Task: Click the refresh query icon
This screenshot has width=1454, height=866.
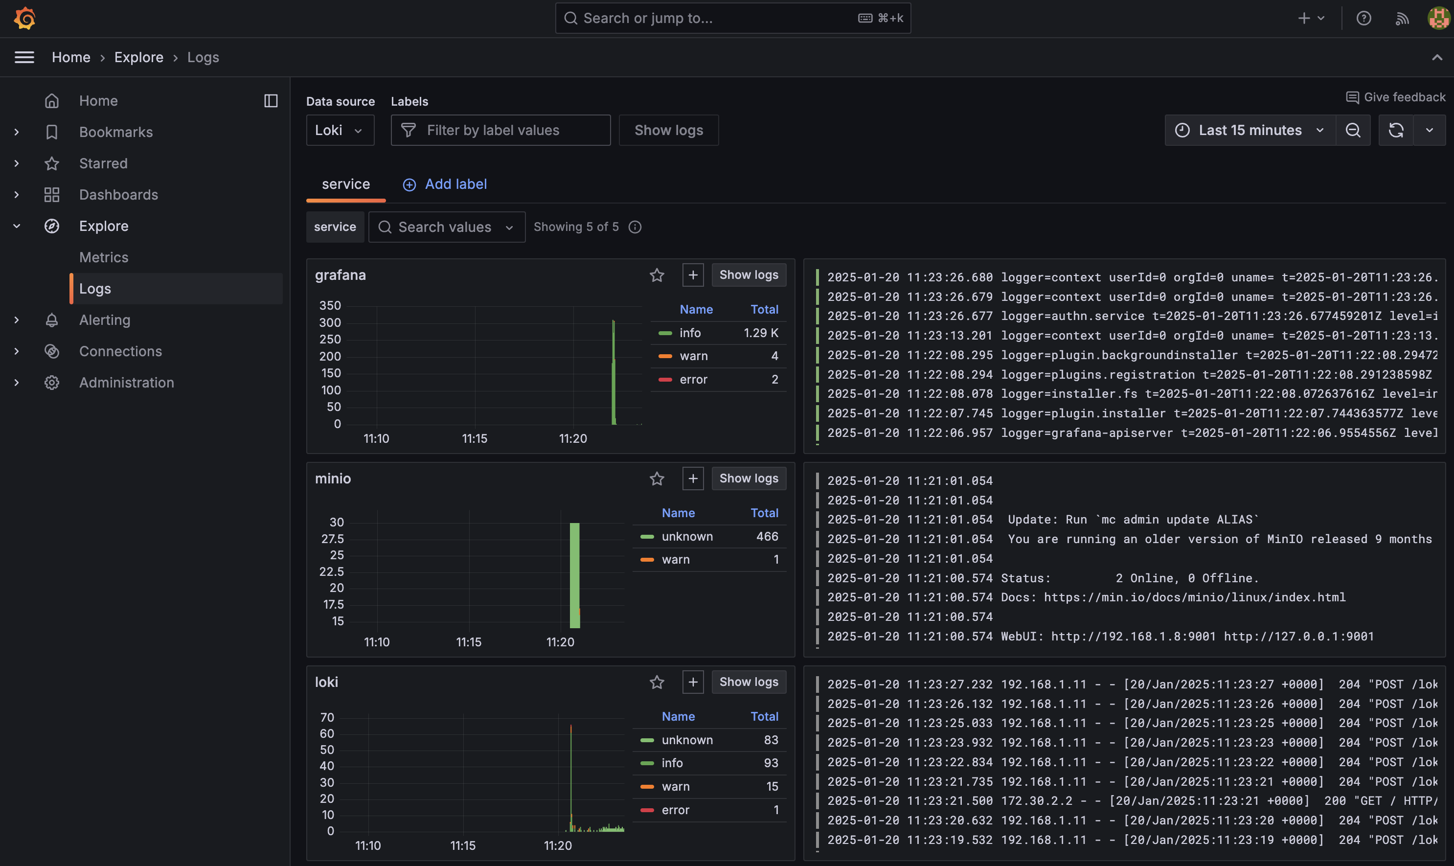Action: [x=1396, y=130]
